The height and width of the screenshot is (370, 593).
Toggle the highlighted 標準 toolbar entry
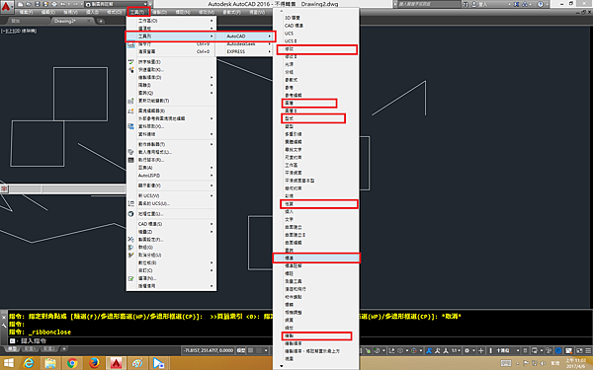coord(316,258)
